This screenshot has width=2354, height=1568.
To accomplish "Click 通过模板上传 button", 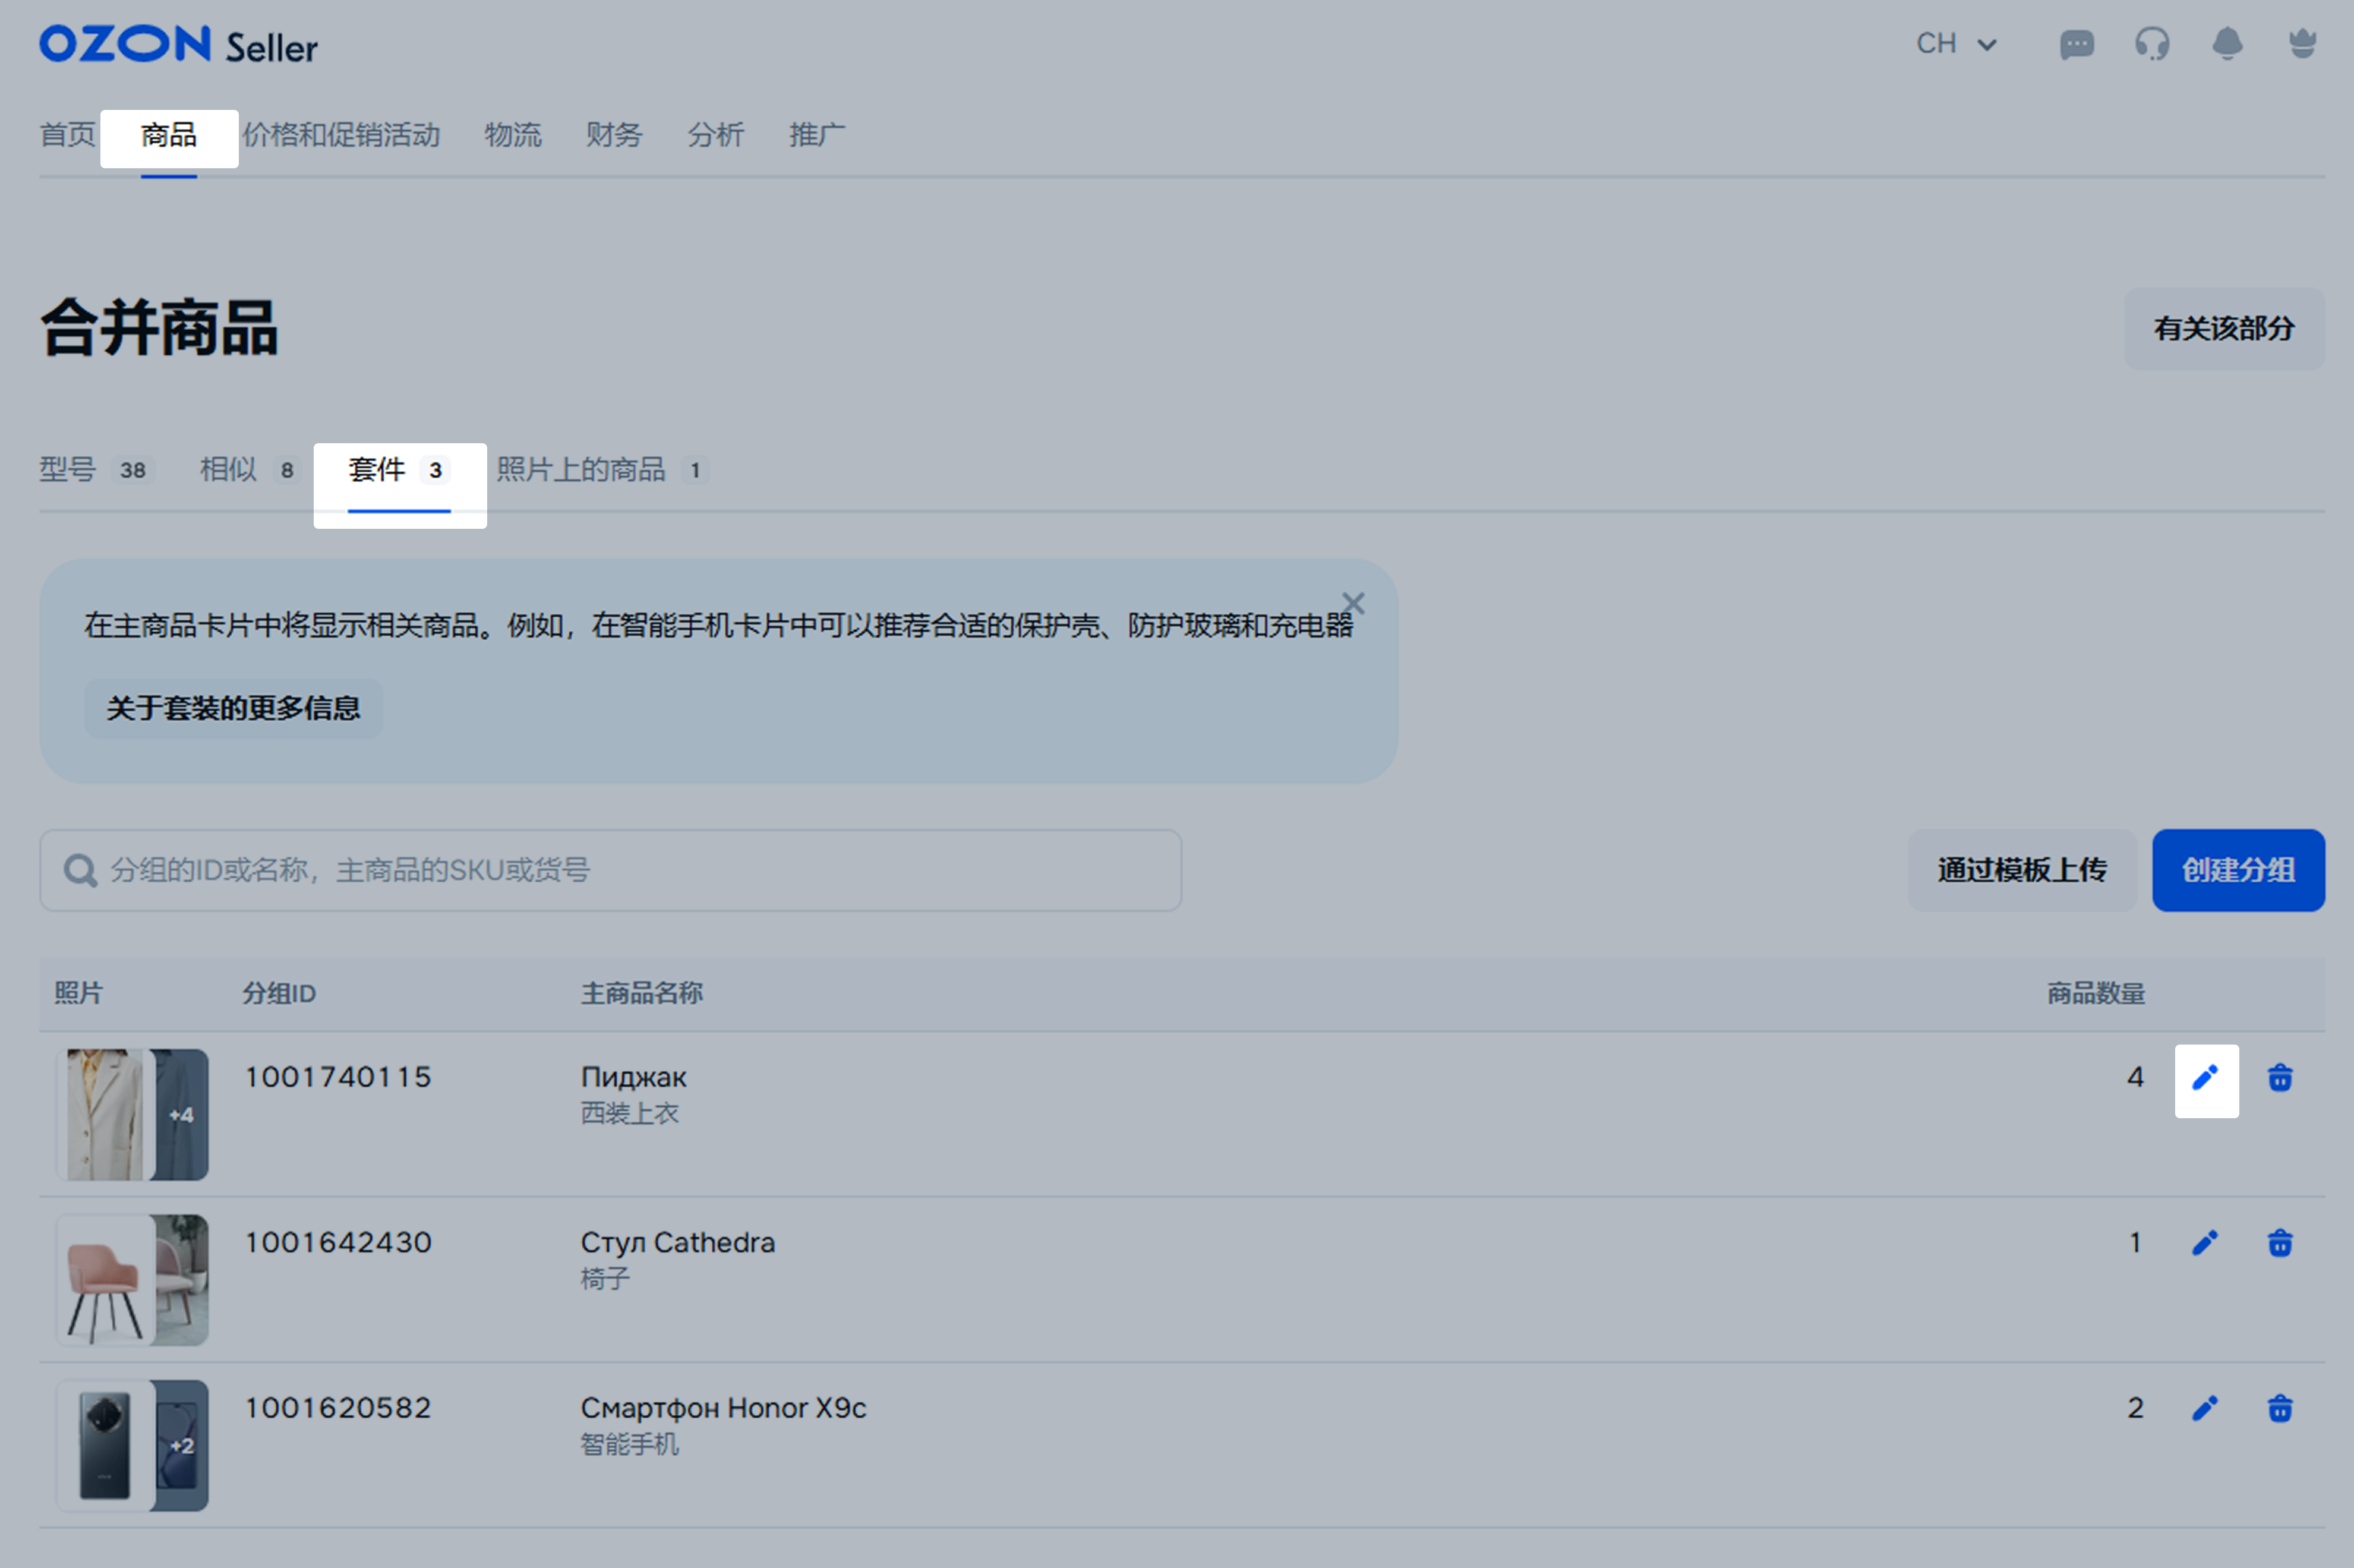I will pos(2020,870).
